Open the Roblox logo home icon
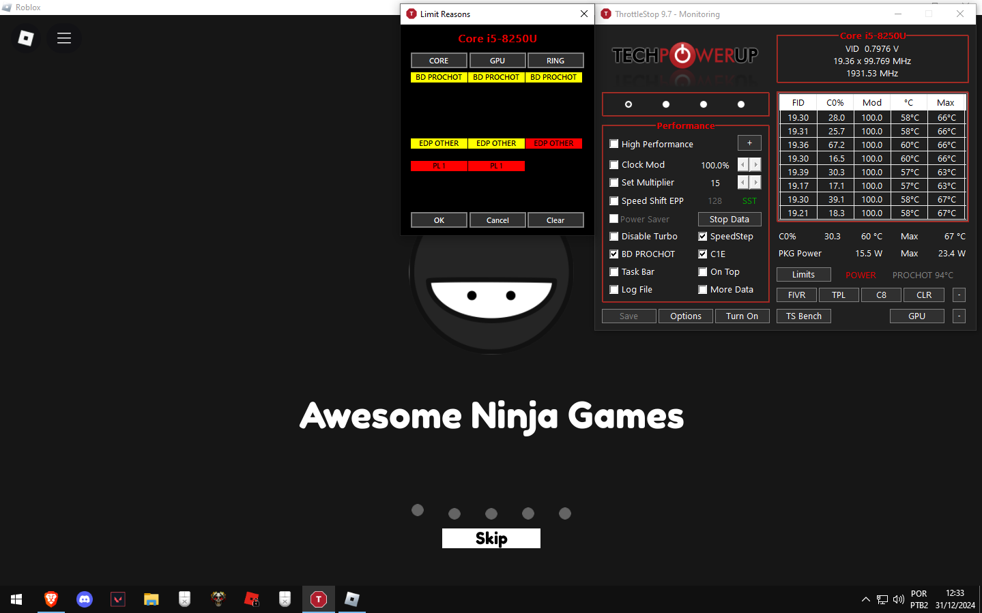Screen dimensions: 982x613 (26, 38)
